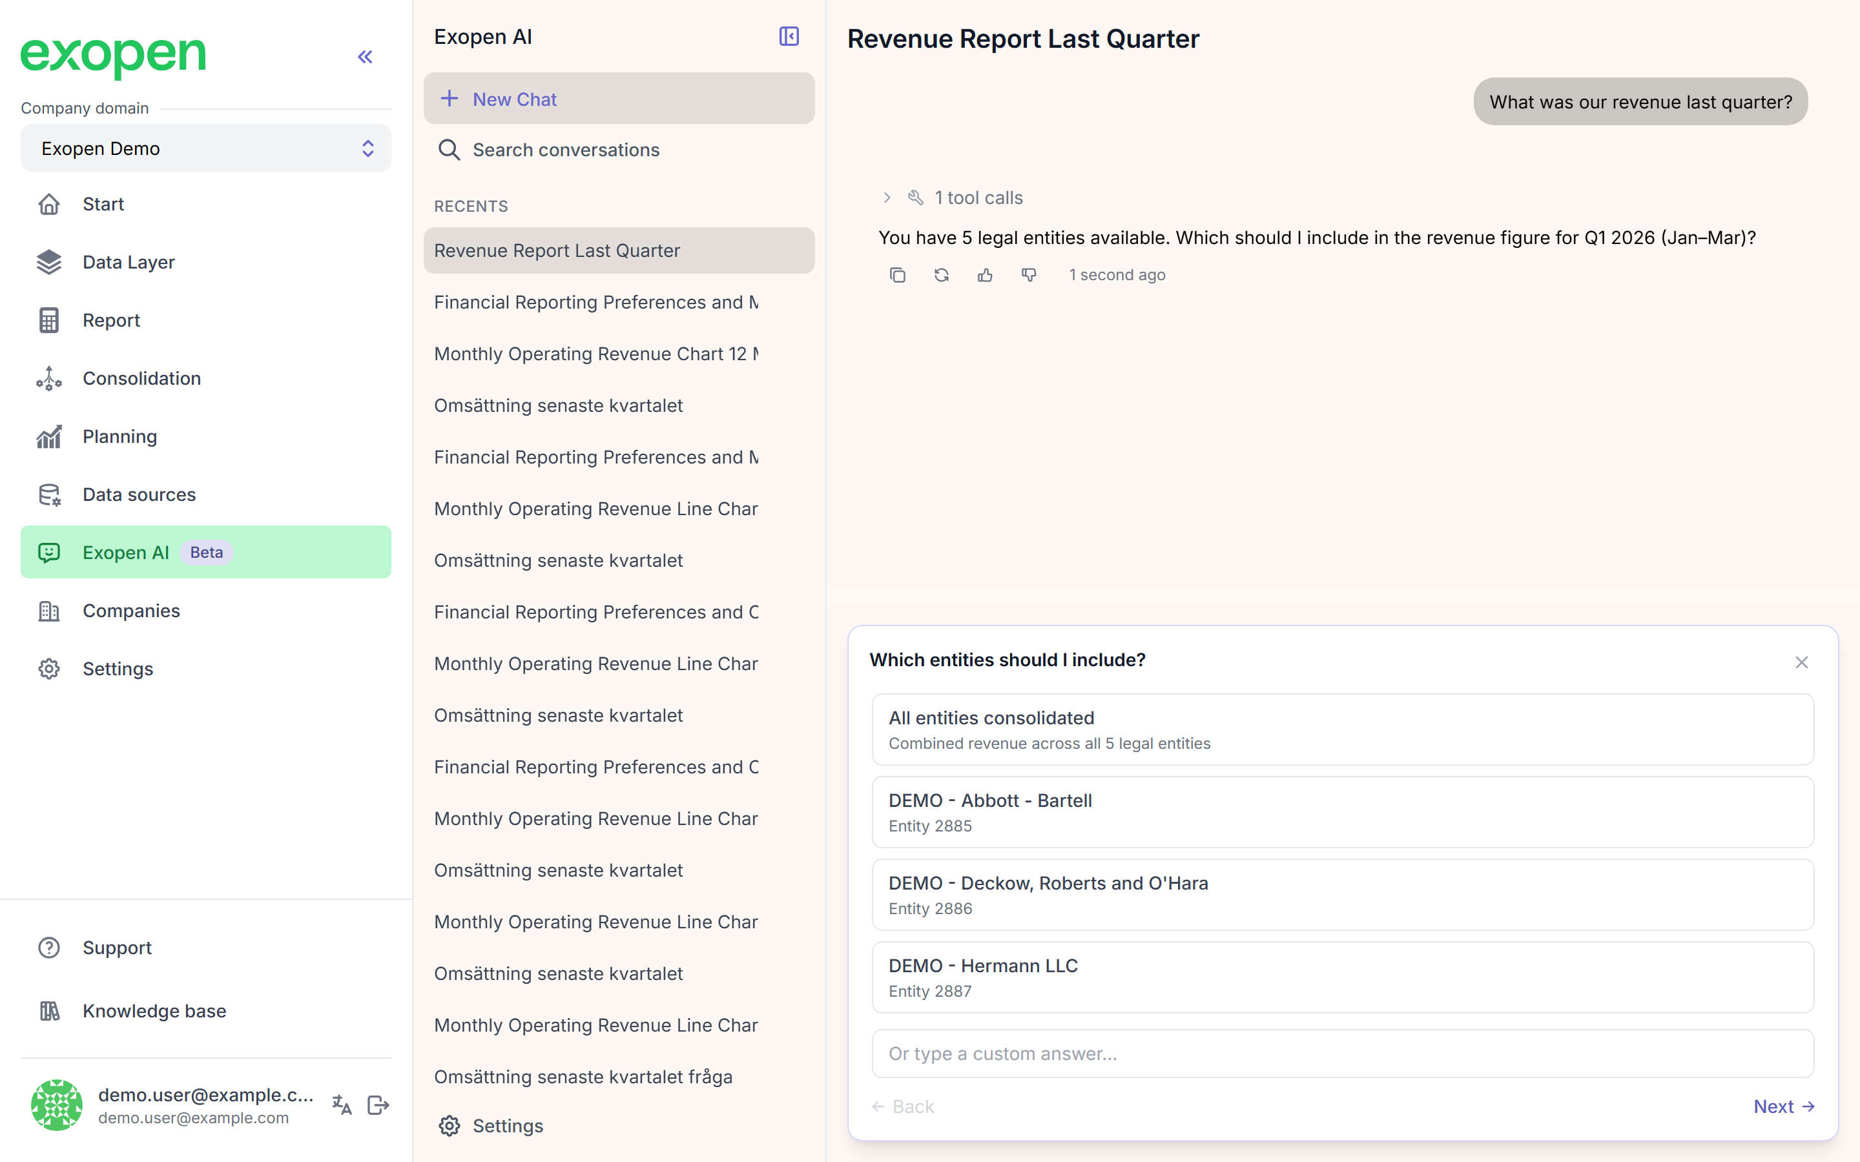Open the Planning section

[206, 436]
